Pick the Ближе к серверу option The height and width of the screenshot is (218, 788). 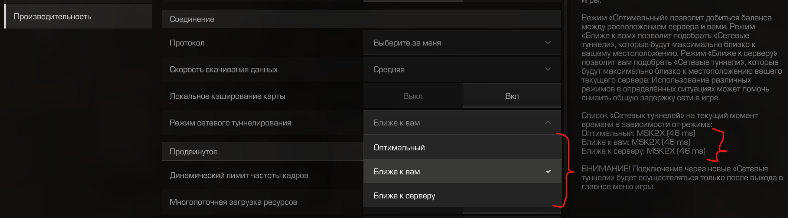pos(462,195)
